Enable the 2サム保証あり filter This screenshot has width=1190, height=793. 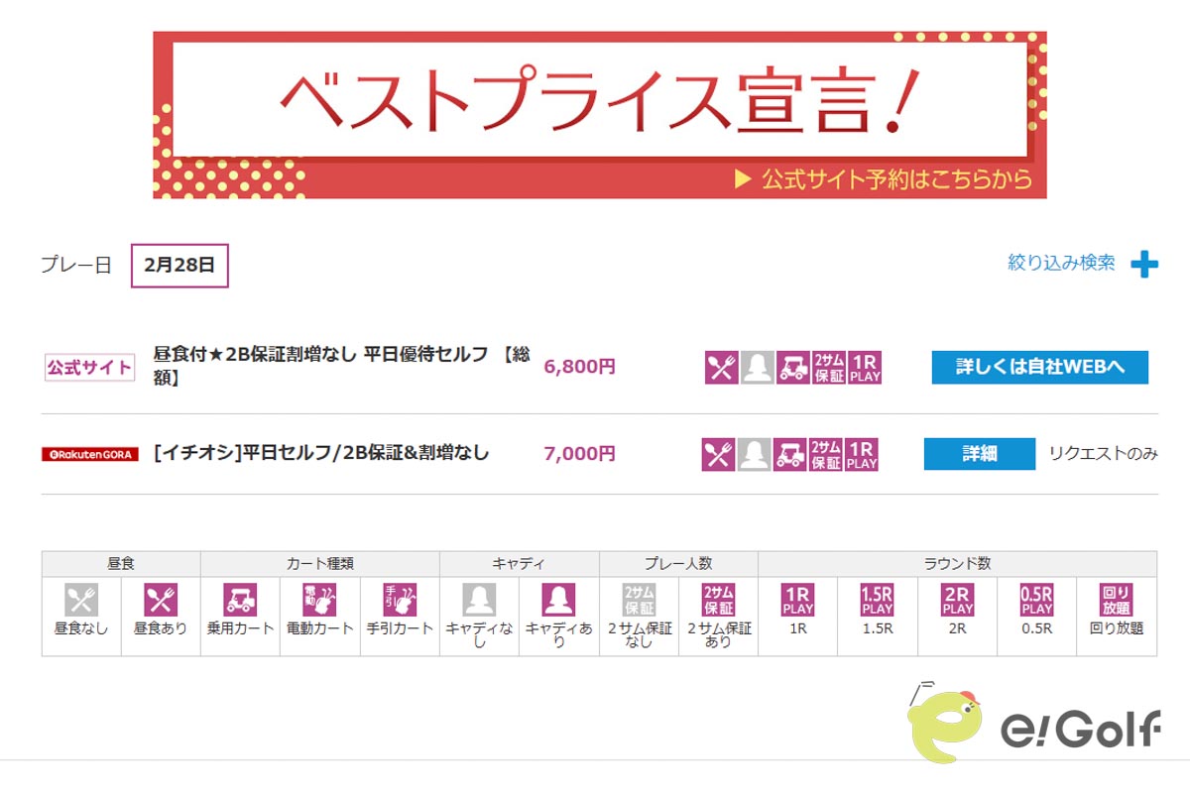[720, 602]
